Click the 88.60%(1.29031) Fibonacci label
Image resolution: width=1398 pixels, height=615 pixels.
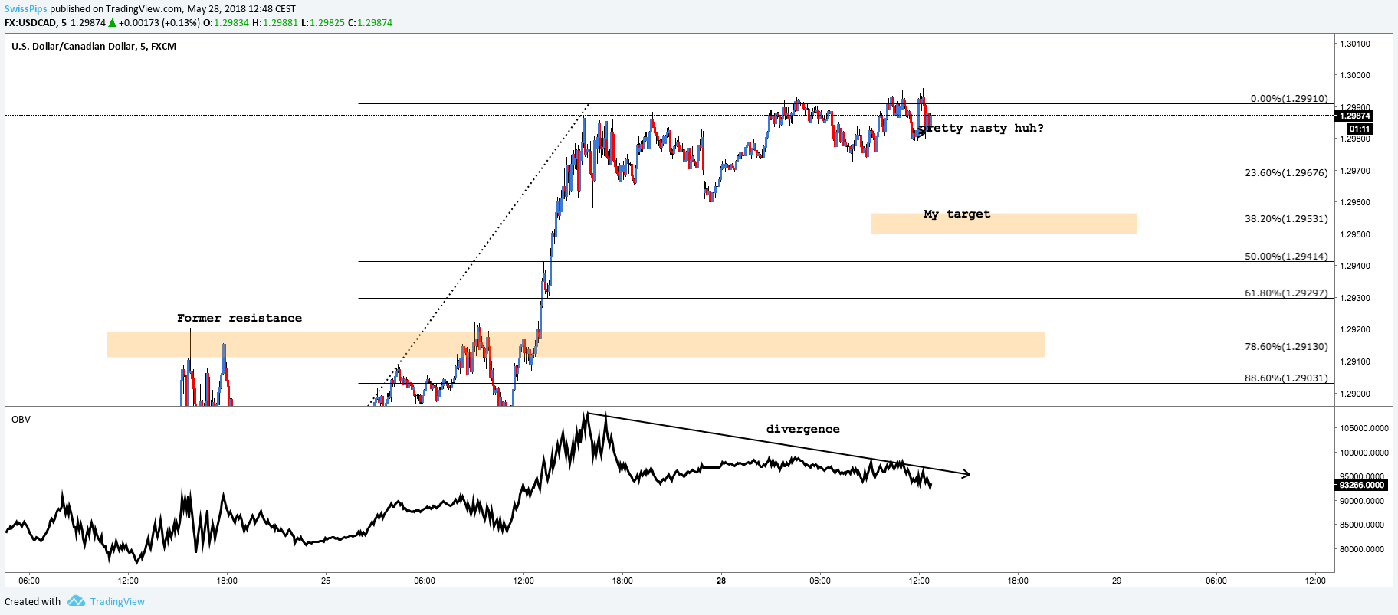tap(1286, 378)
